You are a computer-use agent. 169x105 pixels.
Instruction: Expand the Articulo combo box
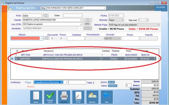coord(42,38)
